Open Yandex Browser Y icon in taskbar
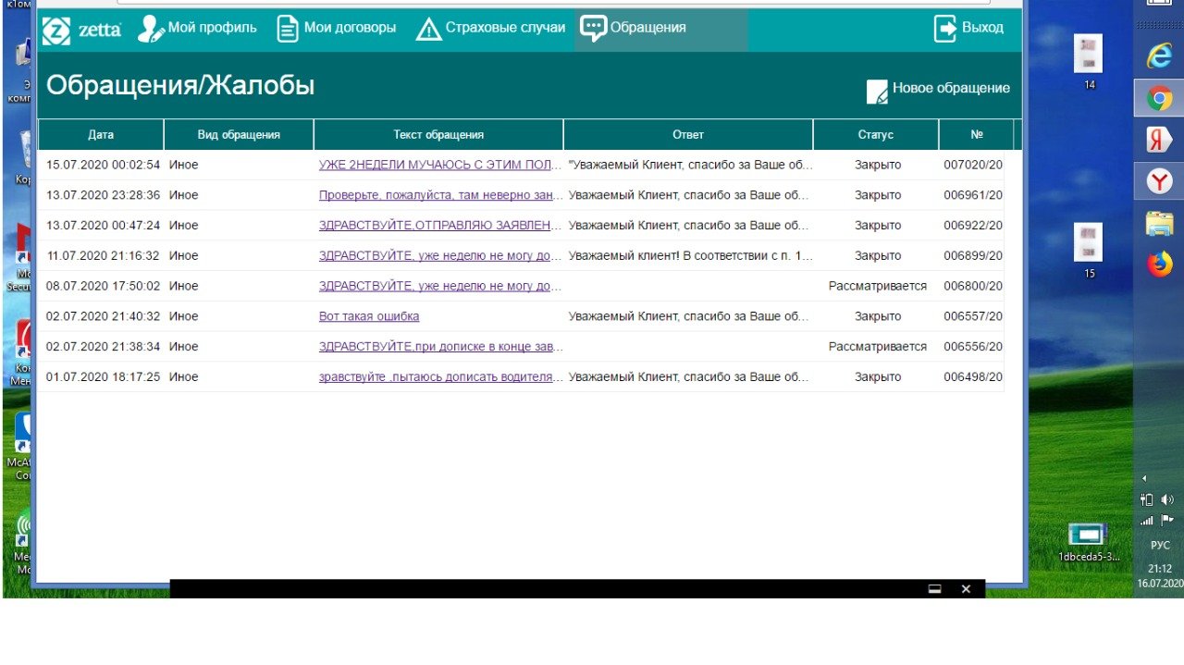The image size is (1184, 665). 1159,181
